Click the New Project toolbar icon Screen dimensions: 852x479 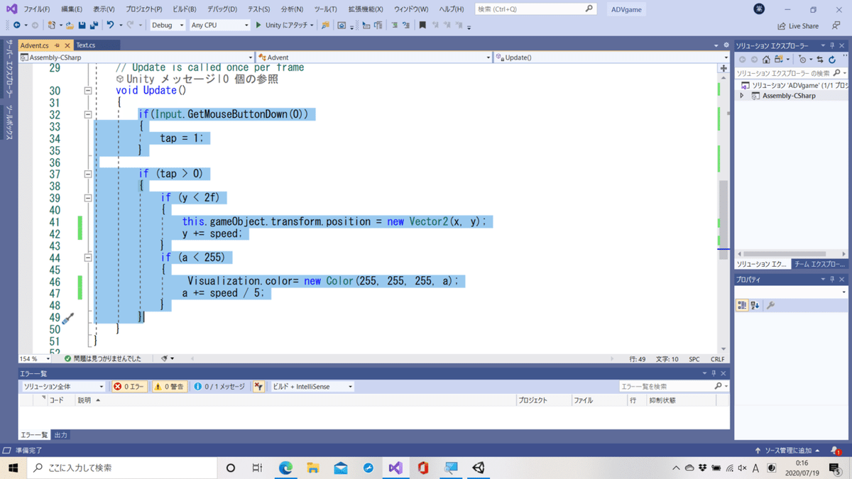[x=52, y=25]
